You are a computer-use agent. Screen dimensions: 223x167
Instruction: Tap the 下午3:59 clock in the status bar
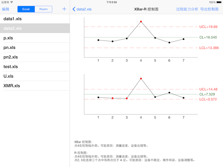click(x=111, y=2)
